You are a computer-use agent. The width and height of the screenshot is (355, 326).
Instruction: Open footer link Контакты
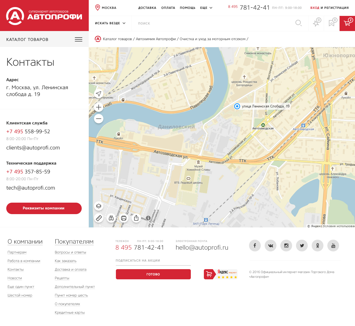(x=16, y=269)
